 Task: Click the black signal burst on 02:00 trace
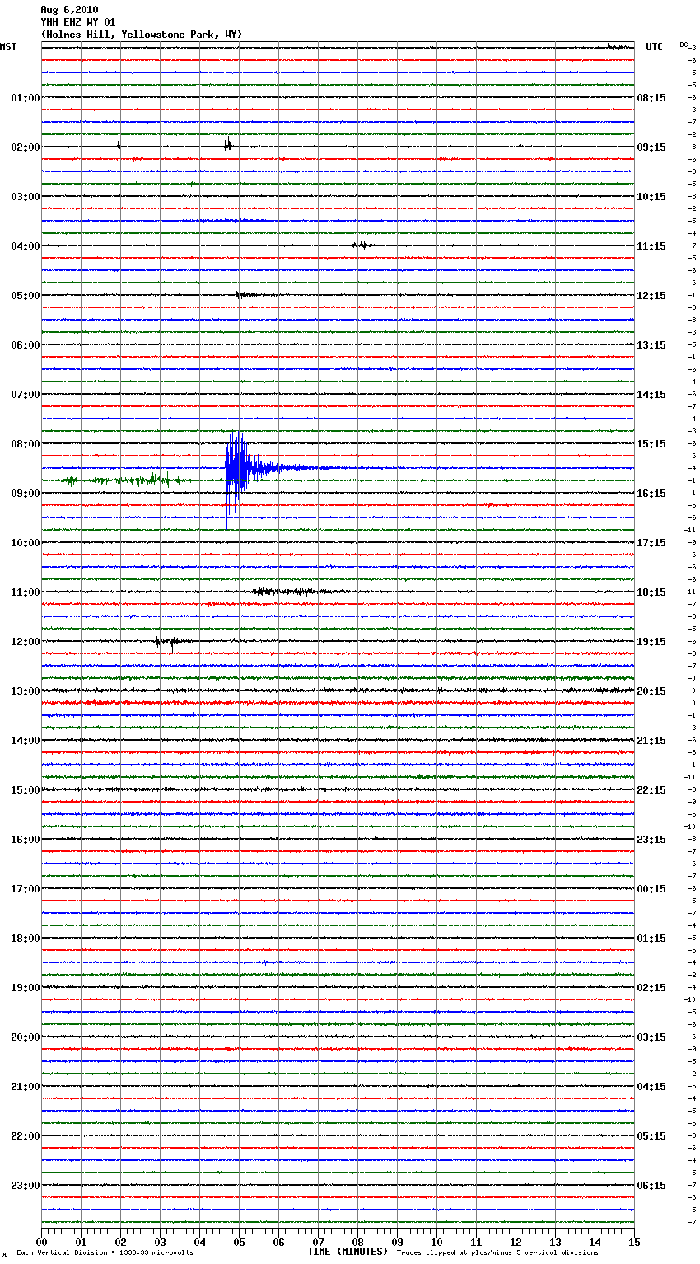click(228, 147)
